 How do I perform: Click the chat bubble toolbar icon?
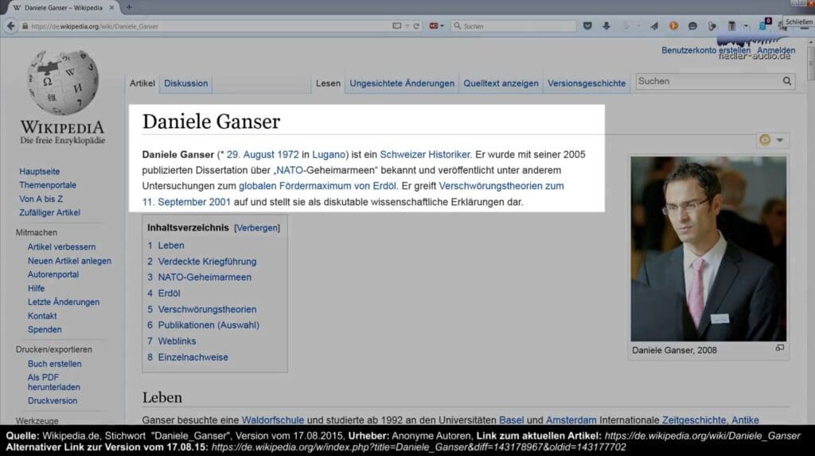coord(692,26)
